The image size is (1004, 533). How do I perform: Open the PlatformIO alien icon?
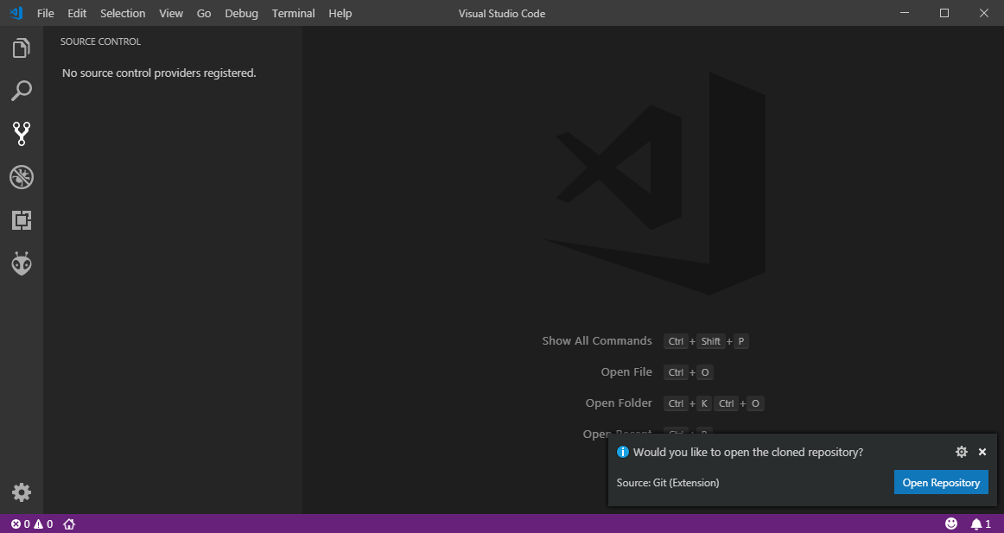[21, 263]
